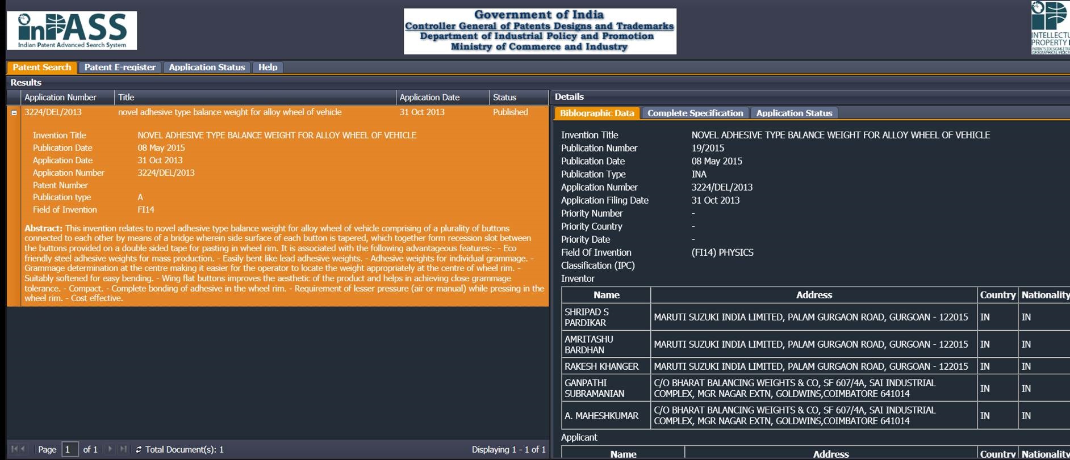Show Application Status in Details panel
The width and height of the screenshot is (1070, 460).
pos(794,113)
